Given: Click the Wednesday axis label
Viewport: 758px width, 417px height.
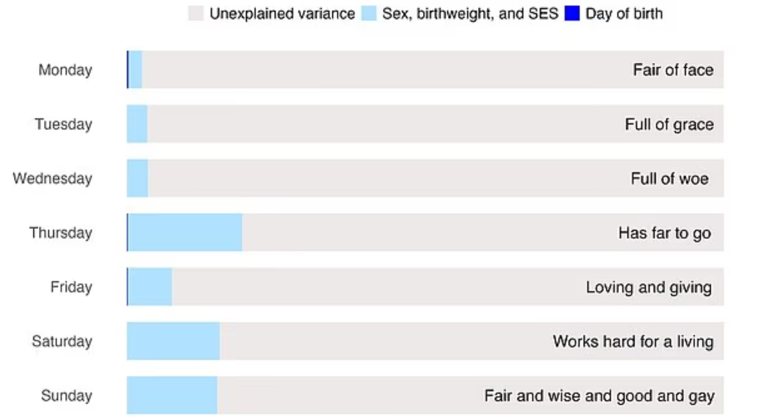Looking at the screenshot, I should [52, 179].
